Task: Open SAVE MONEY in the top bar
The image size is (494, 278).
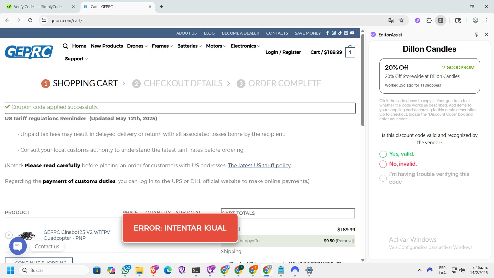Action: pos(308,33)
